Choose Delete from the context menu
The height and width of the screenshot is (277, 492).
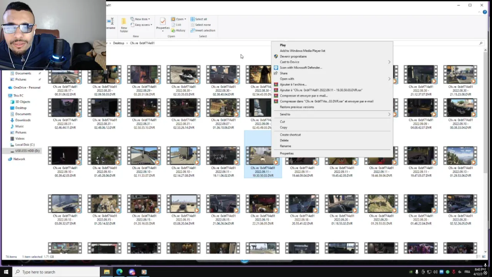click(332, 140)
